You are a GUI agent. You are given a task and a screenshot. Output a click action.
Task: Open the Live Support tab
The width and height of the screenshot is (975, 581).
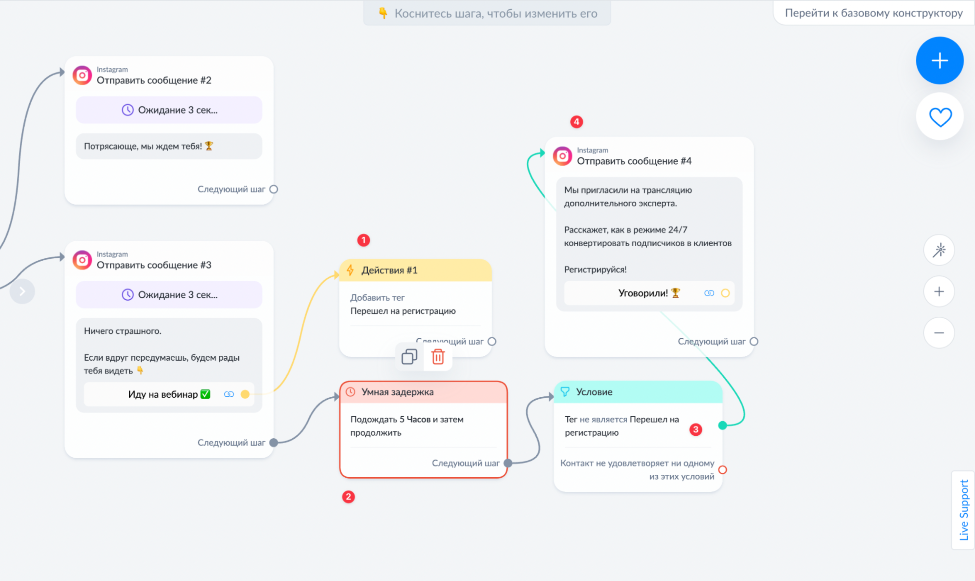click(x=963, y=510)
